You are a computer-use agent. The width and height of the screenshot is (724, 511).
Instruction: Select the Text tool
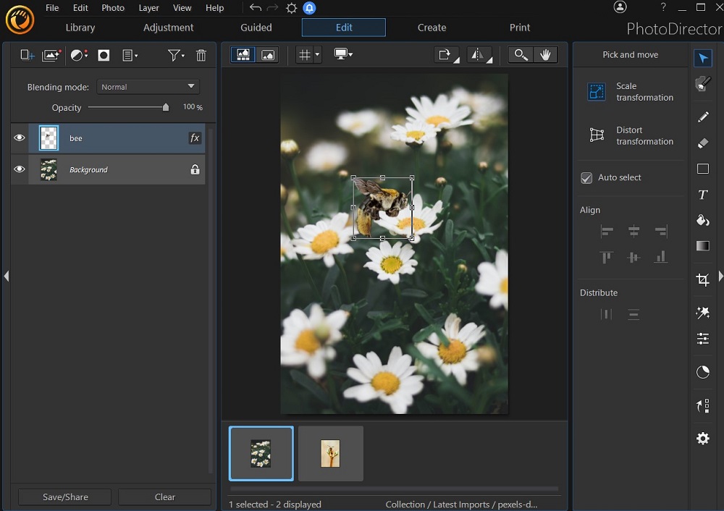click(x=703, y=195)
